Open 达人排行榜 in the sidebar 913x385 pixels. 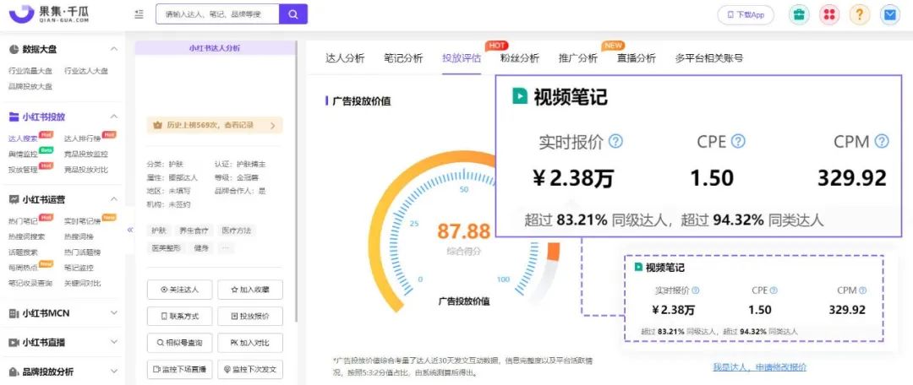(x=83, y=138)
